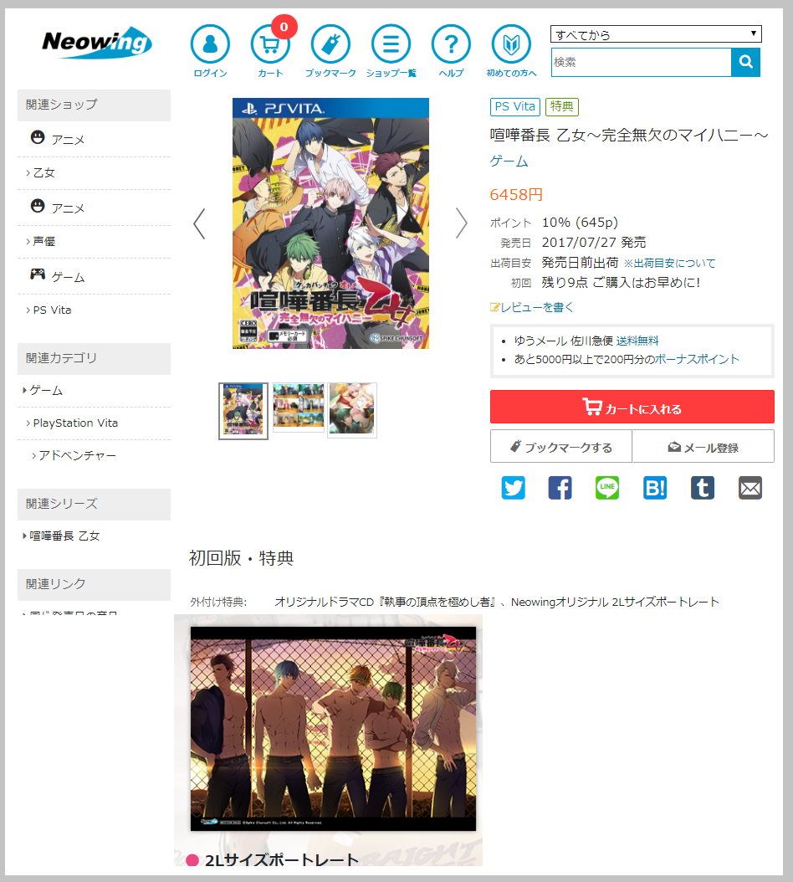Share the product on LINE
793x882 pixels.
[607, 488]
